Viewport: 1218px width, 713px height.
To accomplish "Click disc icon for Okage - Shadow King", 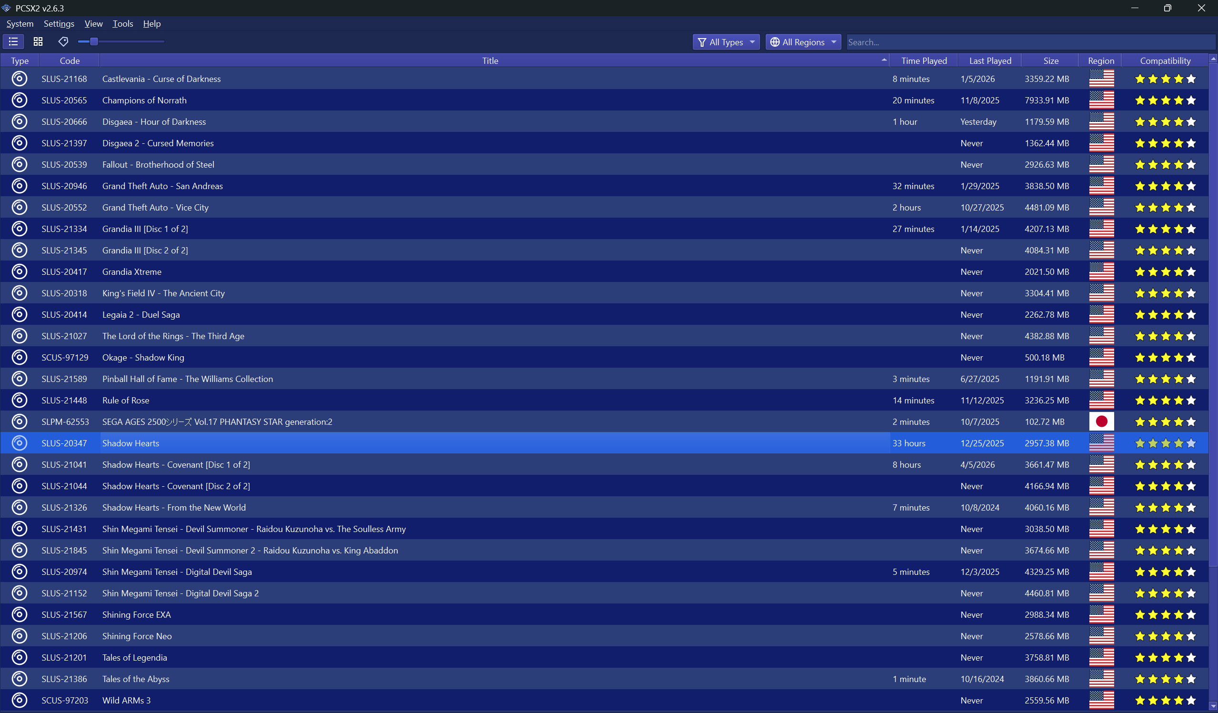I will point(20,357).
